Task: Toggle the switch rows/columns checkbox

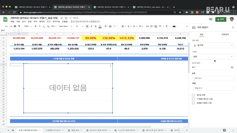Action: [193, 95]
